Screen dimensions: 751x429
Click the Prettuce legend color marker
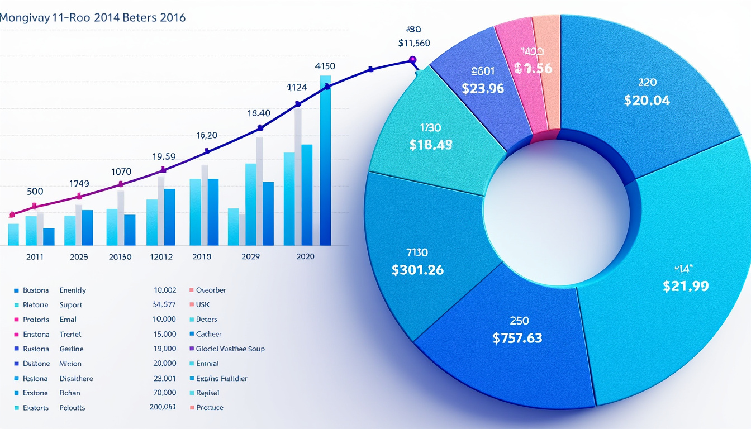pyautogui.click(x=191, y=408)
